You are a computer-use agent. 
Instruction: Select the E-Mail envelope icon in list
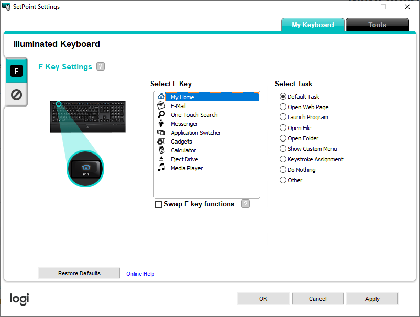pyautogui.click(x=161, y=106)
